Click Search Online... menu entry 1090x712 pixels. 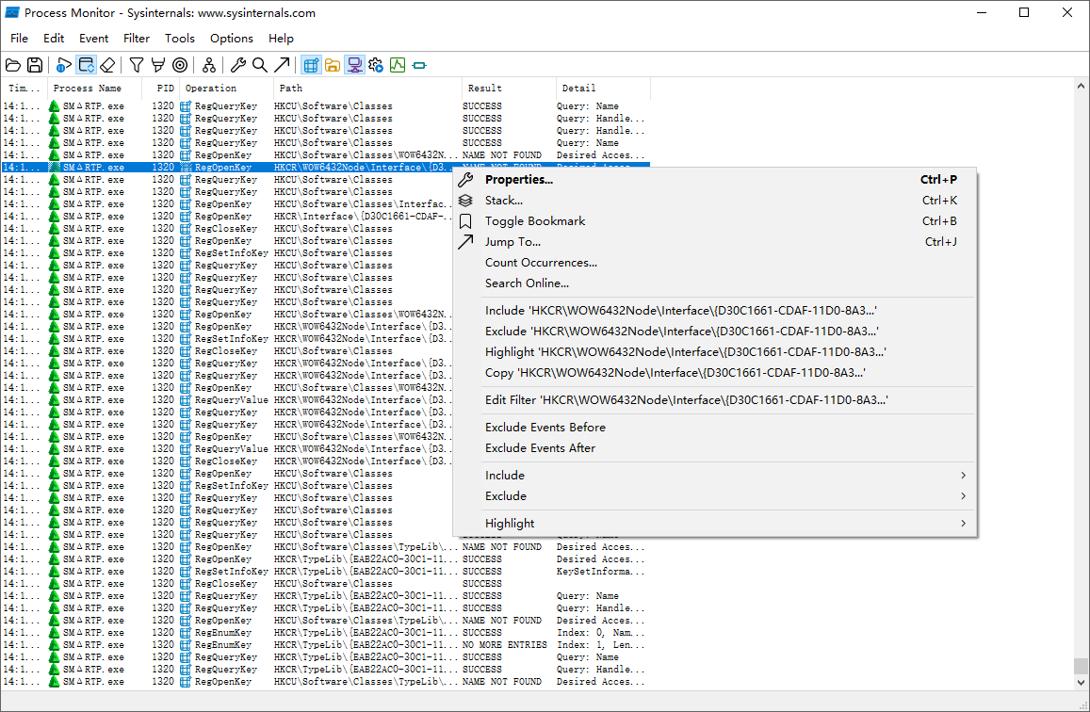coord(715,283)
